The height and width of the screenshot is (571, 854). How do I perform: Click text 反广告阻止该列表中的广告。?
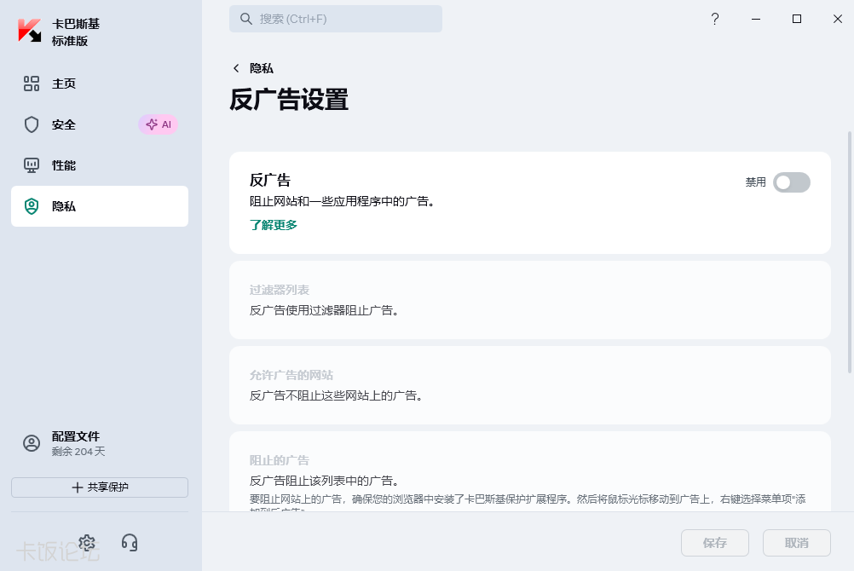pyautogui.click(x=326, y=481)
